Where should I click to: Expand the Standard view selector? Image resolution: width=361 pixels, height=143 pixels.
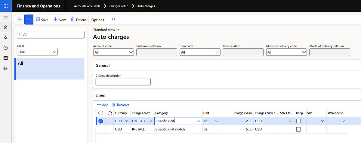pos(106,30)
